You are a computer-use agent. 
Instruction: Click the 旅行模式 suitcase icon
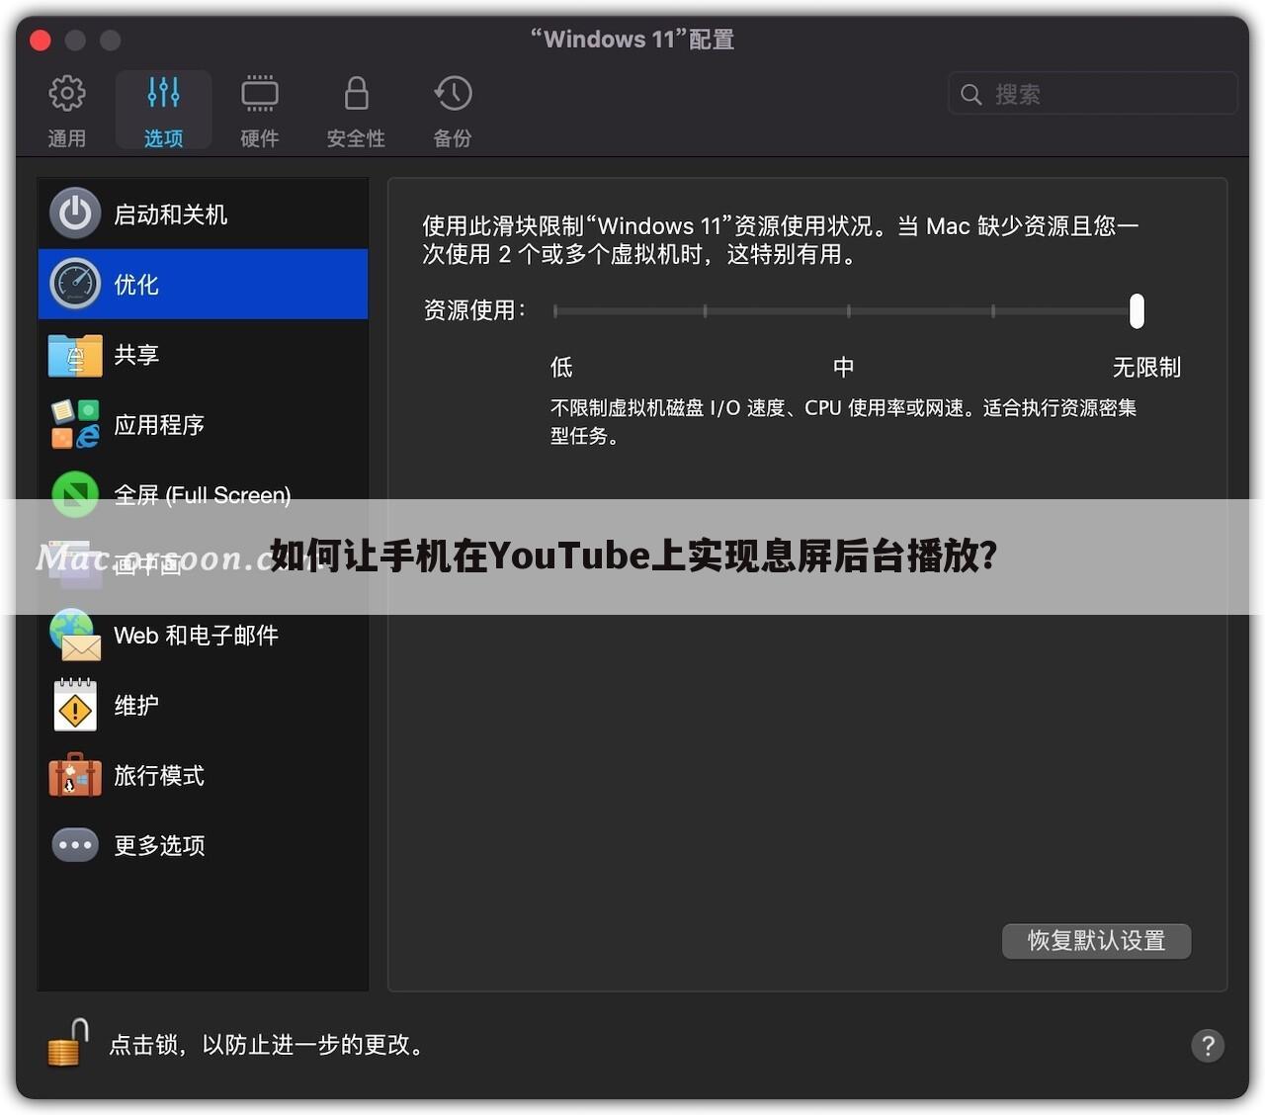(75, 775)
